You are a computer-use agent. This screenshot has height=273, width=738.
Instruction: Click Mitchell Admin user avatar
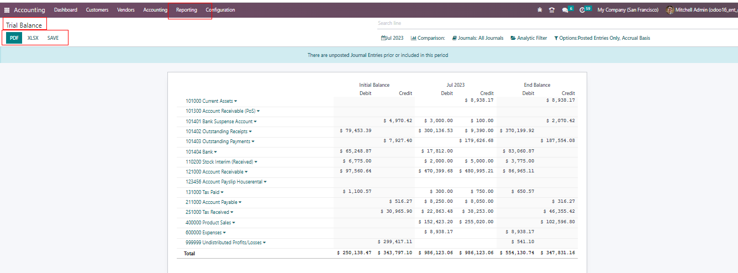[x=670, y=10]
